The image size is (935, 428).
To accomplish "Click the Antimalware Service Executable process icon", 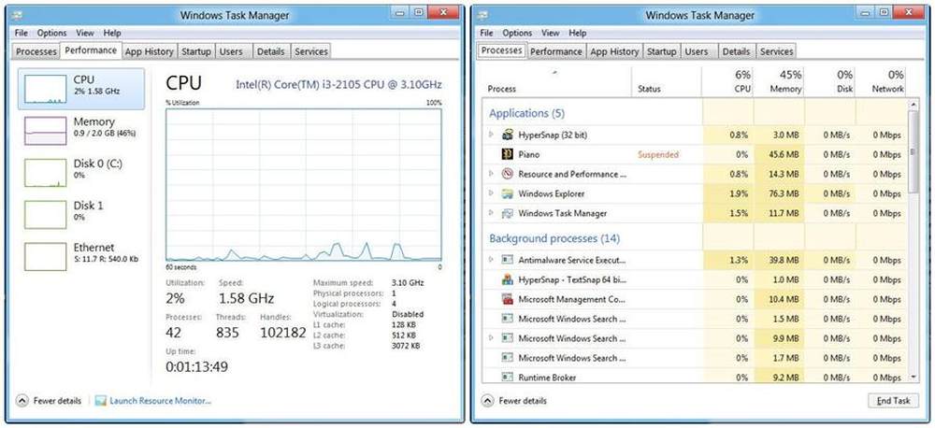I will click(509, 260).
